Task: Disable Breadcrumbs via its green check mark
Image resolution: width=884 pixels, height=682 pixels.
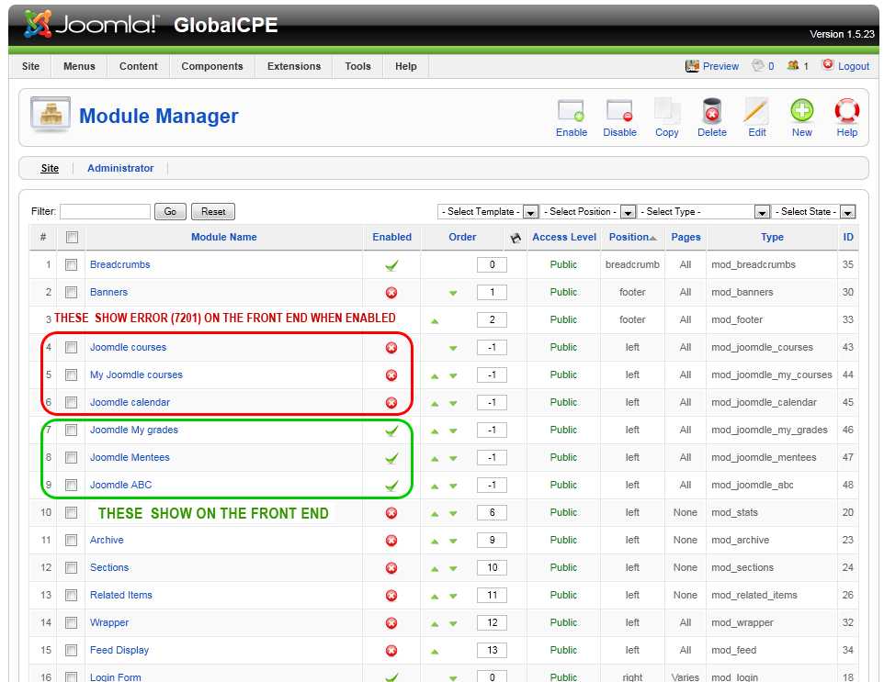Action: point(391,264)
